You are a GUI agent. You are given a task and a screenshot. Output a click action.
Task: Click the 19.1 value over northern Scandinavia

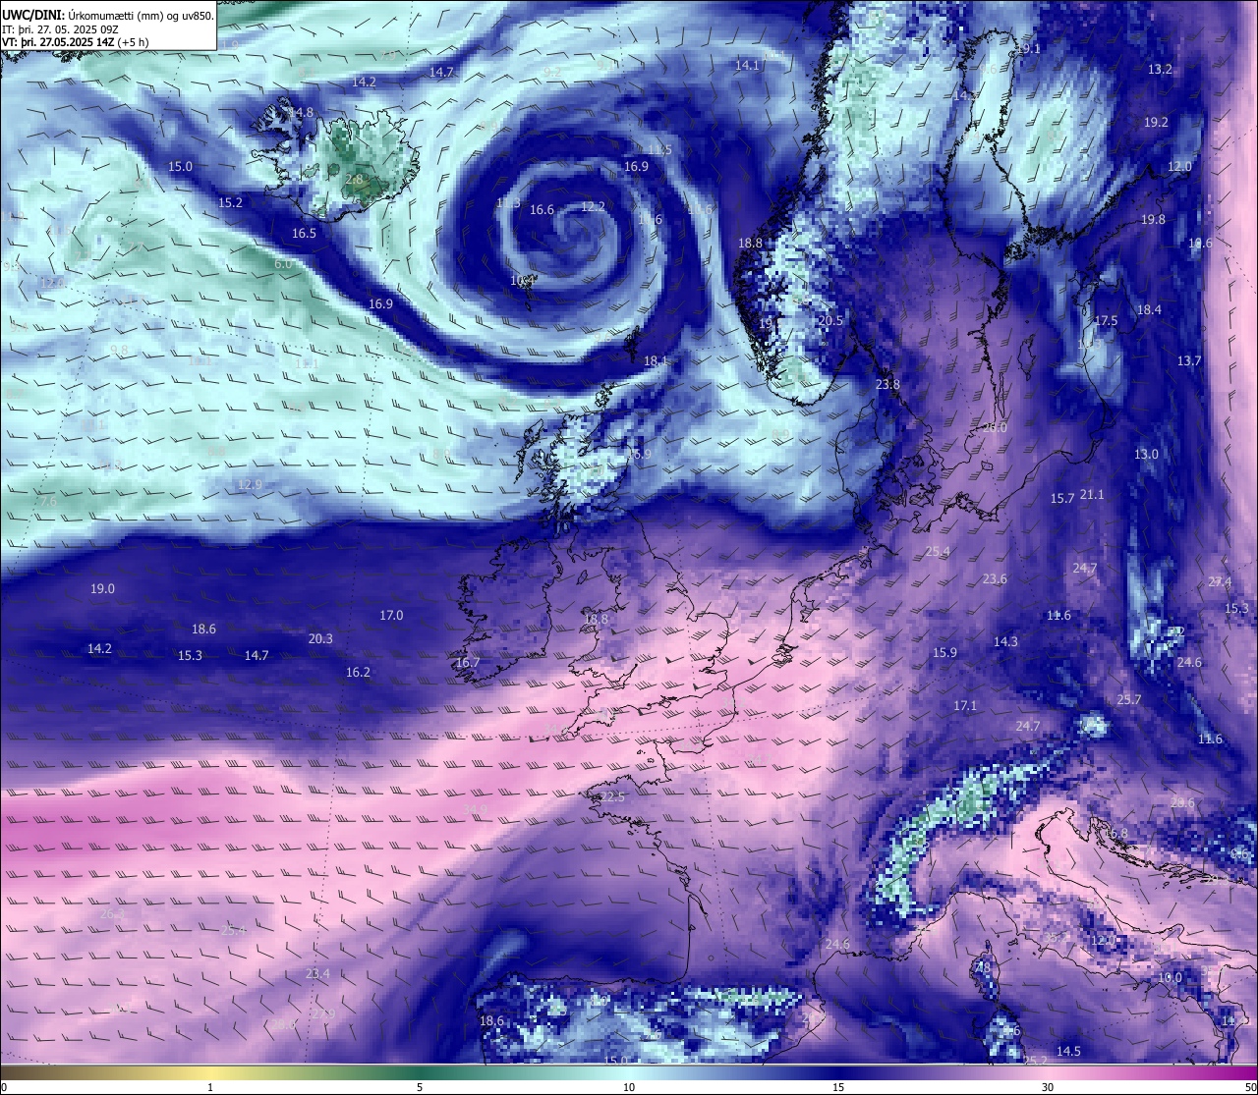click(x=1028, y=49)
